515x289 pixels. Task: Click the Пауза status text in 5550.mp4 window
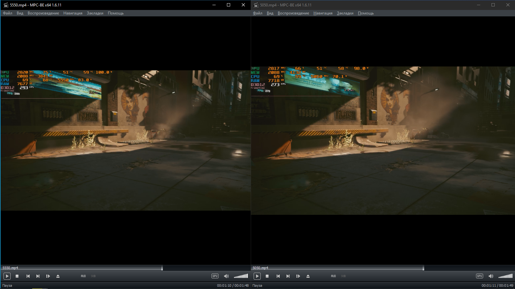tap(7, 285)
